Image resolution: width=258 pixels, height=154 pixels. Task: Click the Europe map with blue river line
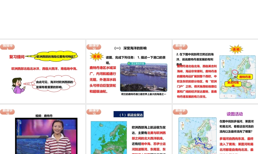[x=197, y=136]
